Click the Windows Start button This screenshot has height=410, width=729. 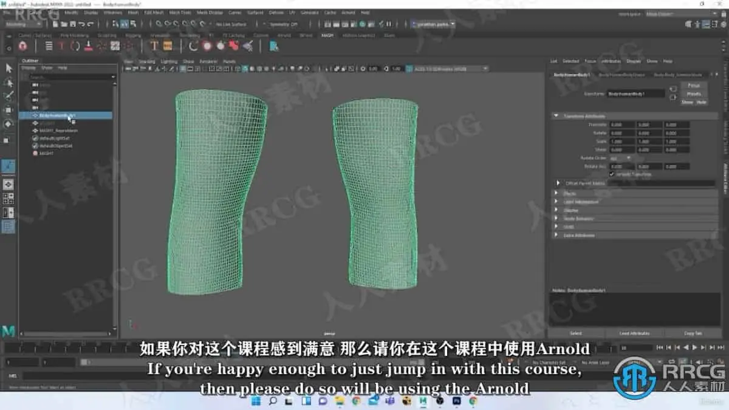256,401
